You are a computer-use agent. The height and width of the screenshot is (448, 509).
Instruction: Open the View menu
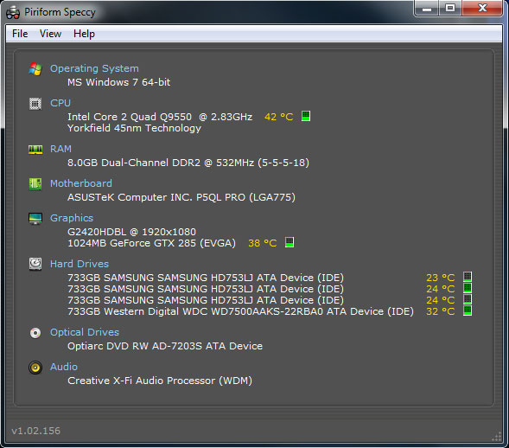(x=50, y=34)
